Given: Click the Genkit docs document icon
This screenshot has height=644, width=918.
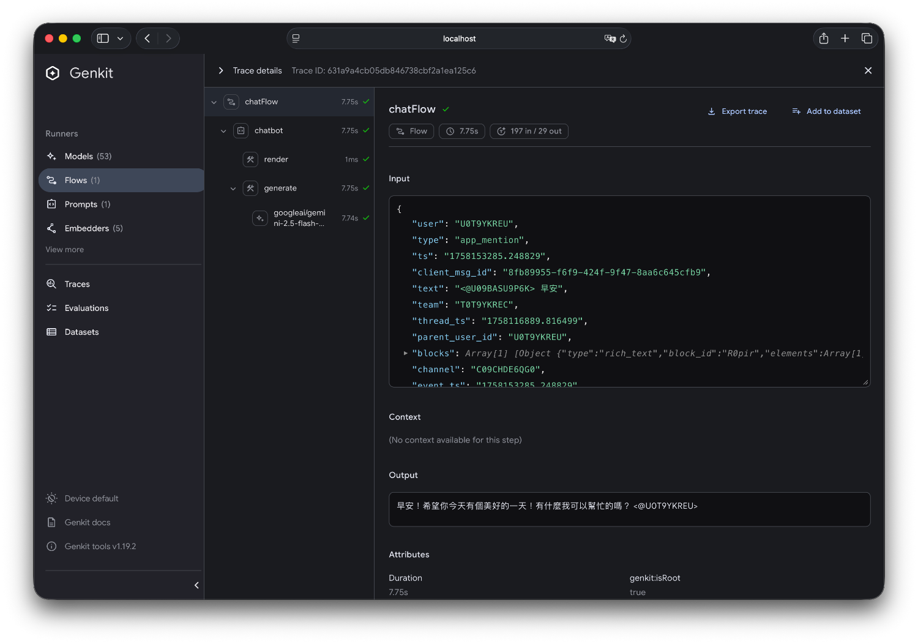Looking at the screenshot, I should 52,522.
